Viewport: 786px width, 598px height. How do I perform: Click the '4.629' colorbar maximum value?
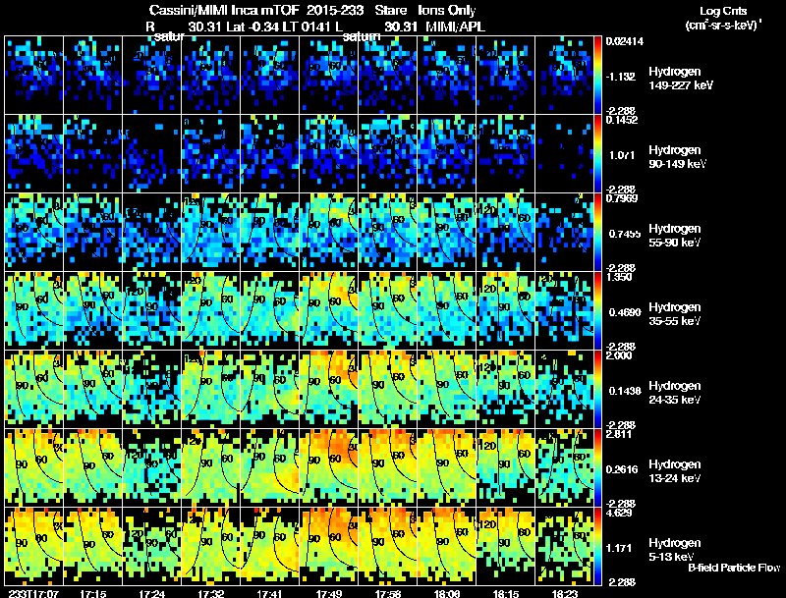(x=619, y=513)
